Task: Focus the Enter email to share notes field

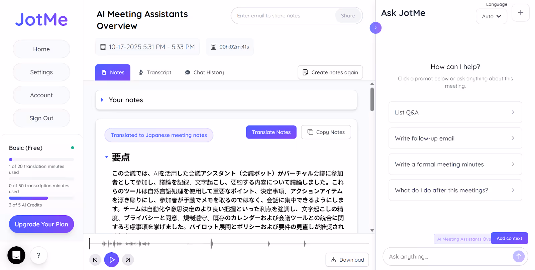Action: [x=284, y=16]
